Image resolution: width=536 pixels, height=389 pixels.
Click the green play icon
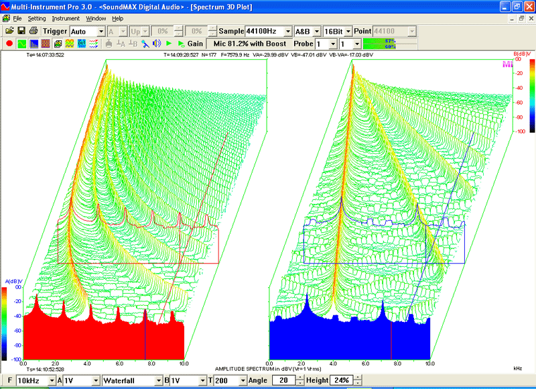[x=169, y=44]
